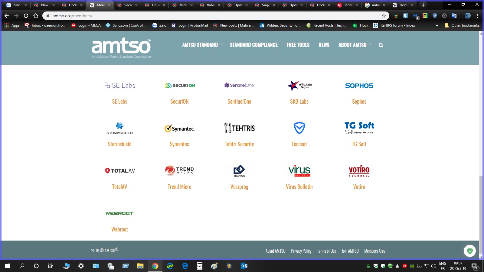This screenshot has width=484, height=272.
Task: Open the Tehtri Security member link
Action: click(239, 144)
